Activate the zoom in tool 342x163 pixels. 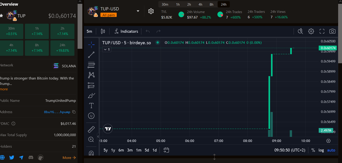coord(91,139)
